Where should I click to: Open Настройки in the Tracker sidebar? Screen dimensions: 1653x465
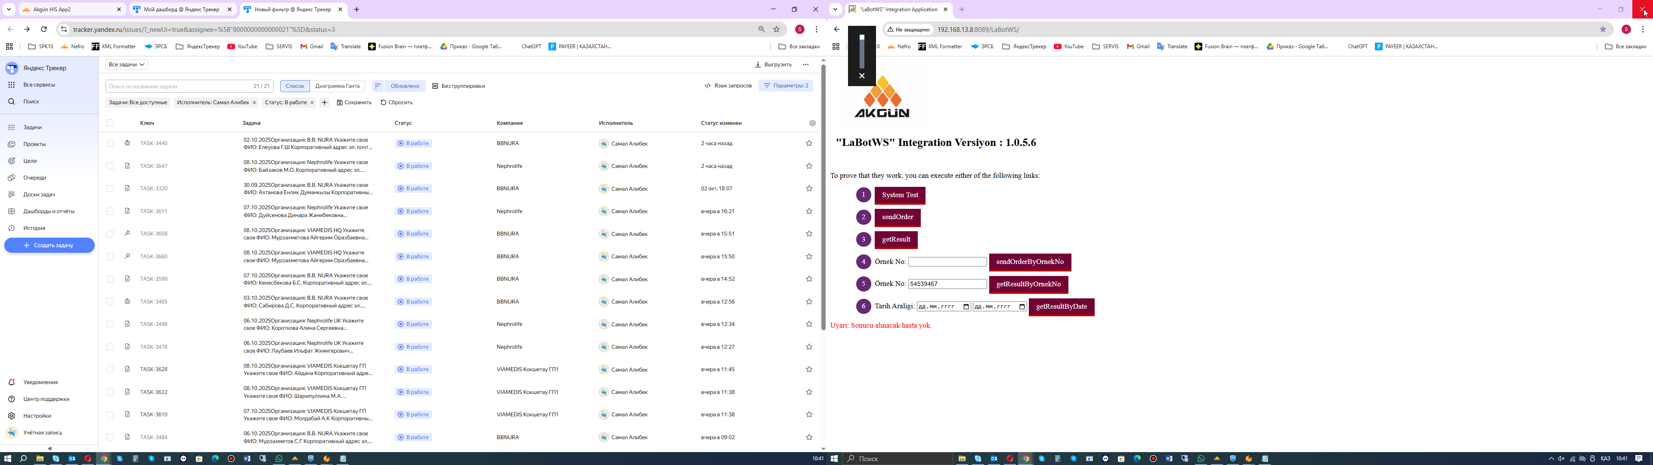pyautogui.click(x=37, y=415)
